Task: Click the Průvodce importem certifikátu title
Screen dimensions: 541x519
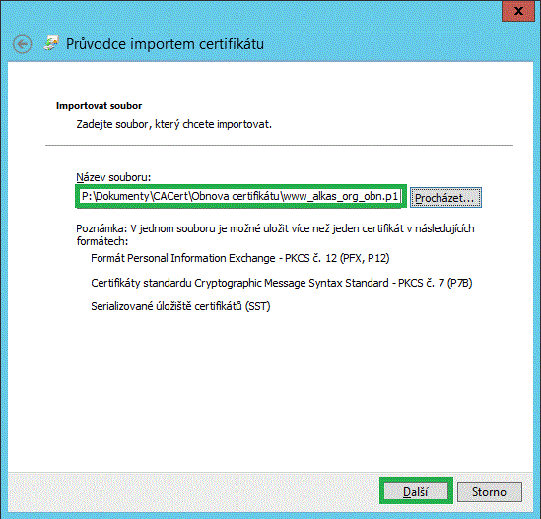Action: 165,44
